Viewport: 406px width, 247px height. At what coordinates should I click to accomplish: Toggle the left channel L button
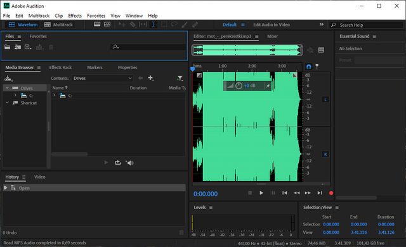pyautogui.click(x=325, y=99)
